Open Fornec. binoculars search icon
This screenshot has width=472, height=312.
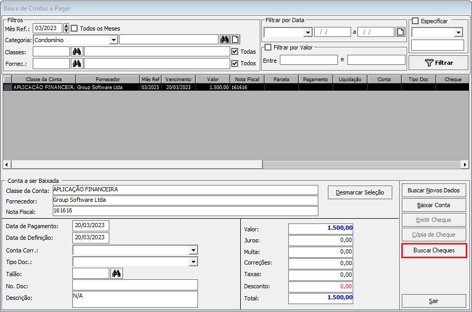(77, 63)
